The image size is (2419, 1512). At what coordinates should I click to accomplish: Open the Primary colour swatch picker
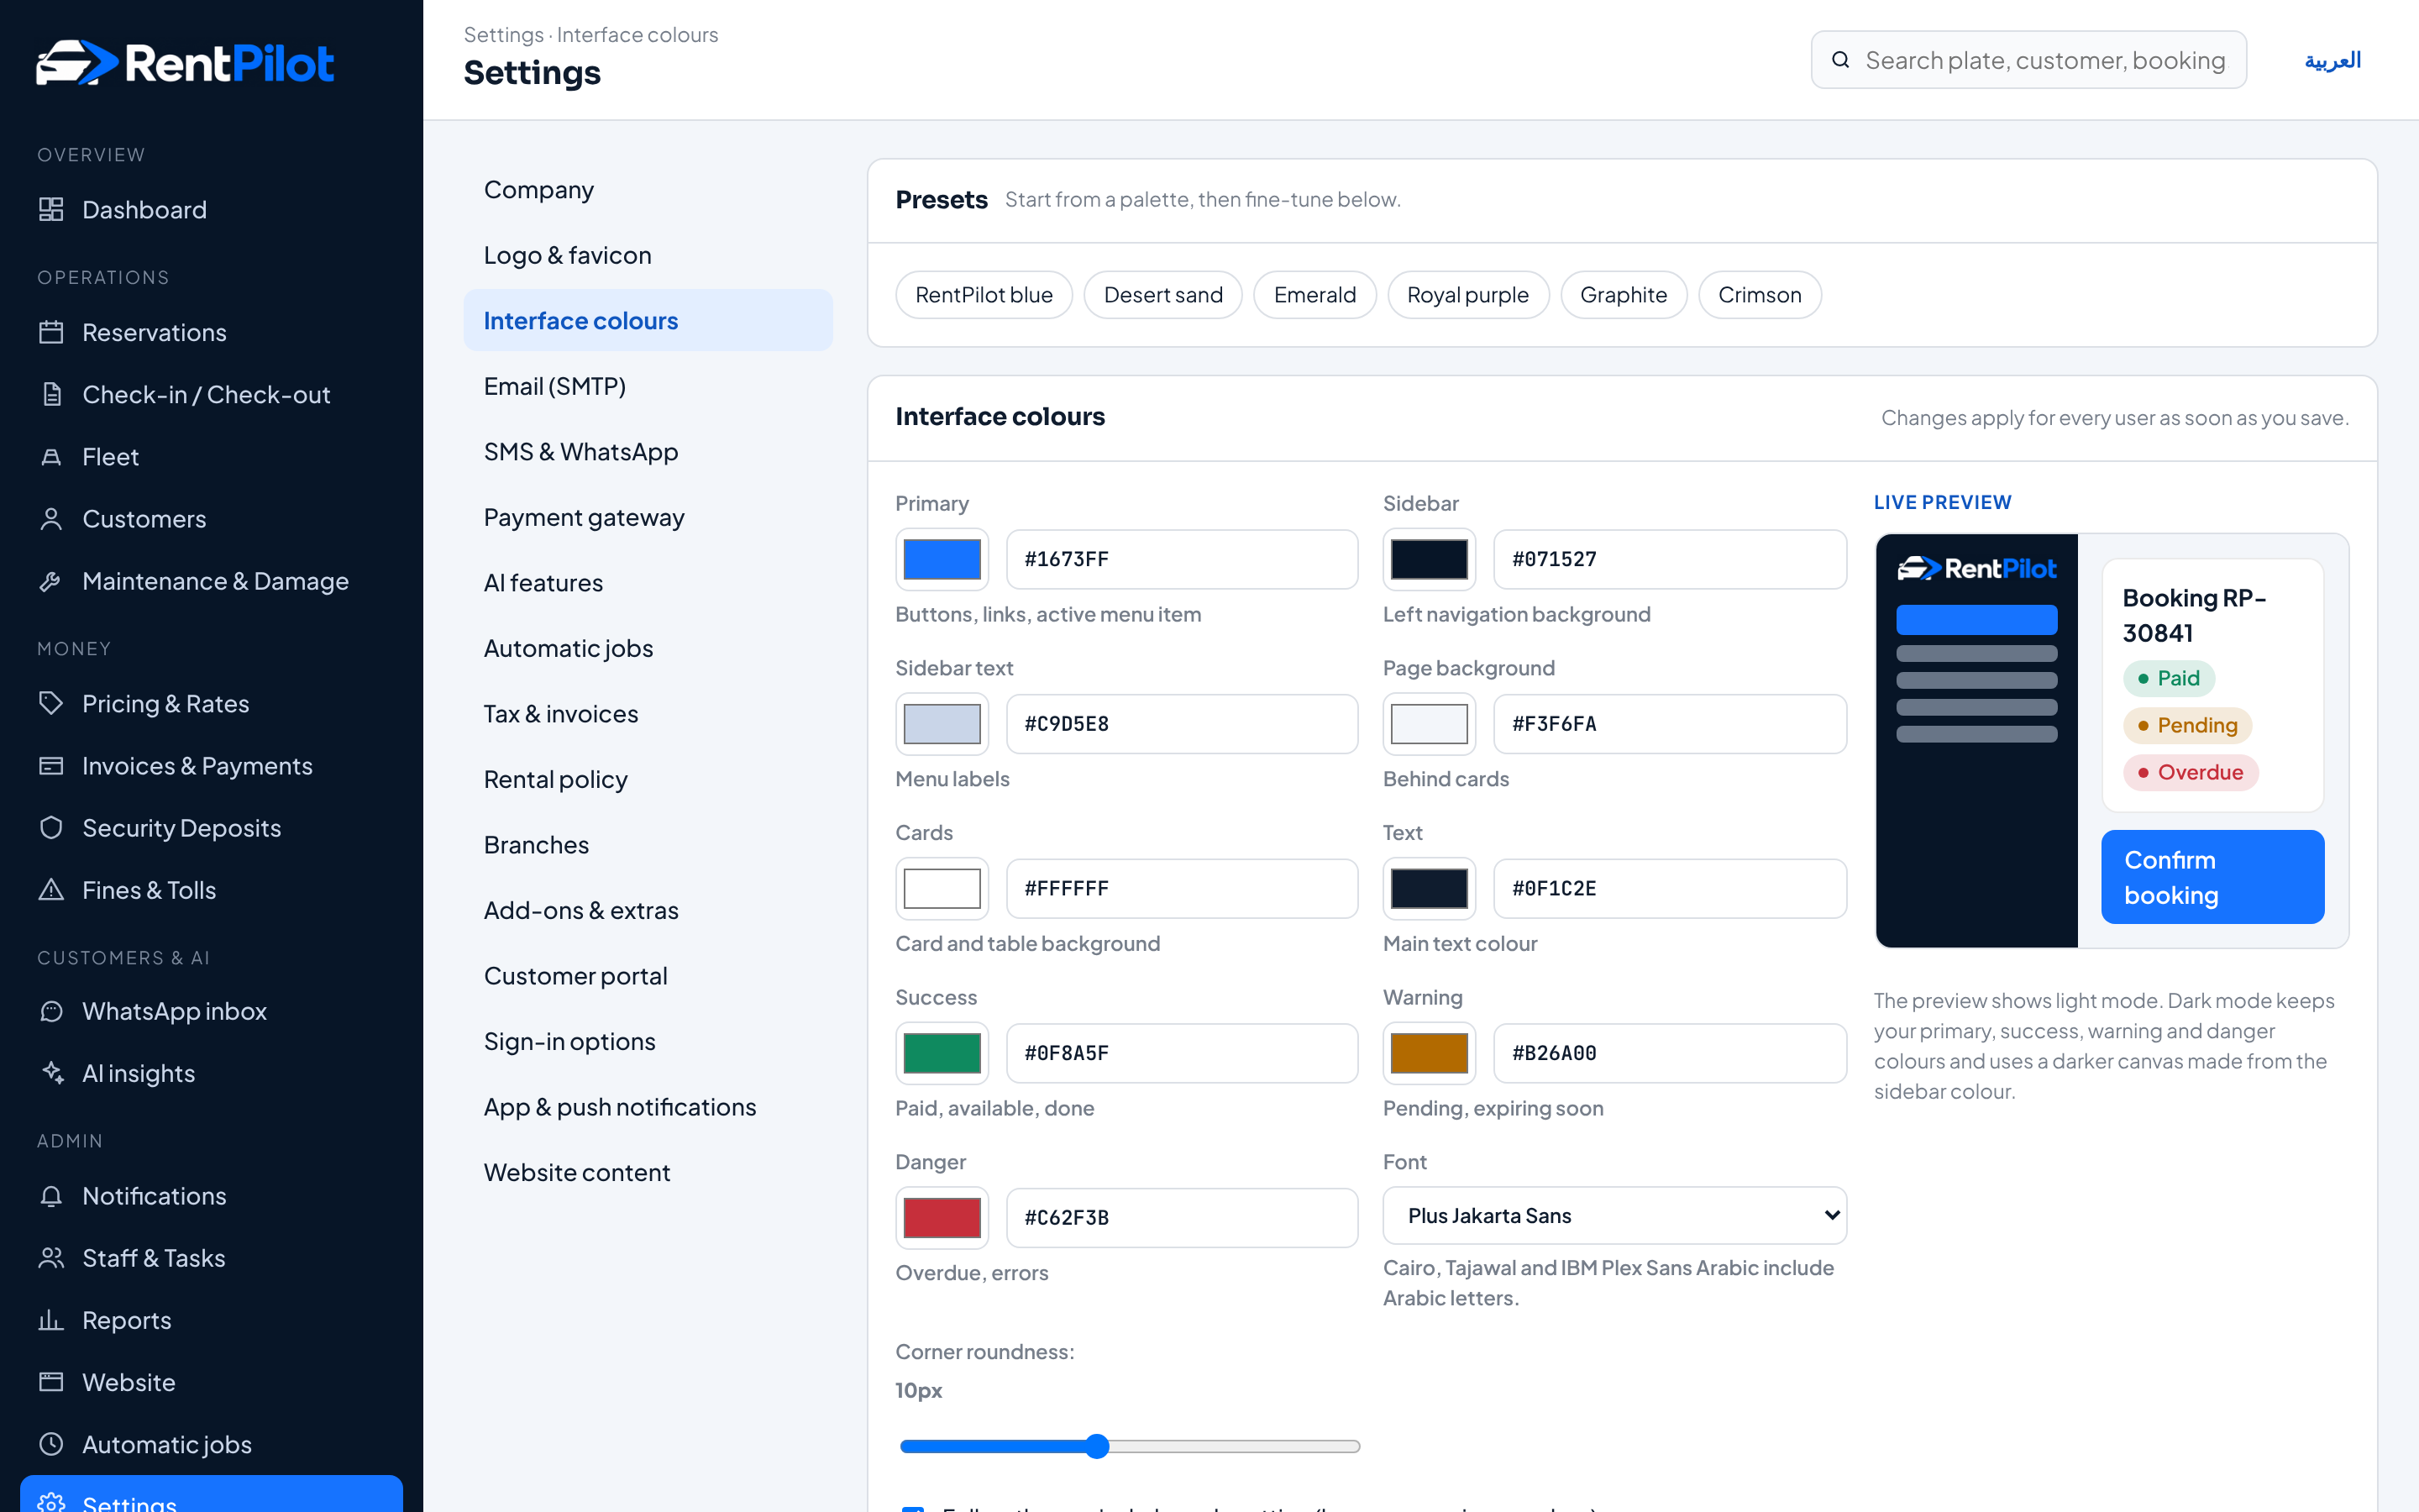click(x=942, y=559)
